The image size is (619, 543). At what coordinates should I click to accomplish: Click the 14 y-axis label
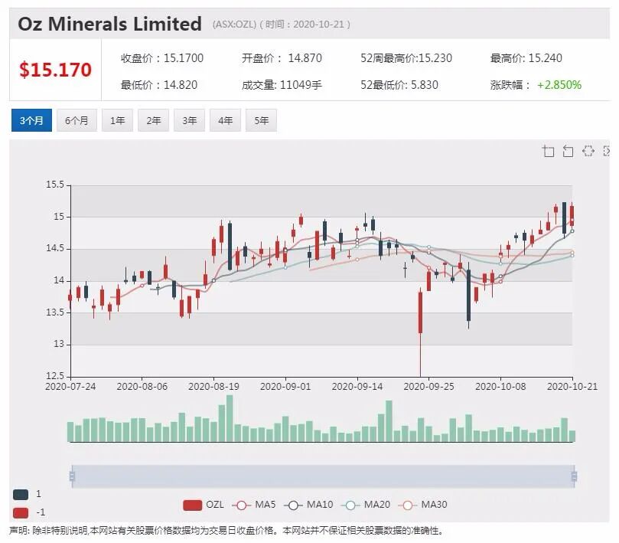click(x=59, y=280)
